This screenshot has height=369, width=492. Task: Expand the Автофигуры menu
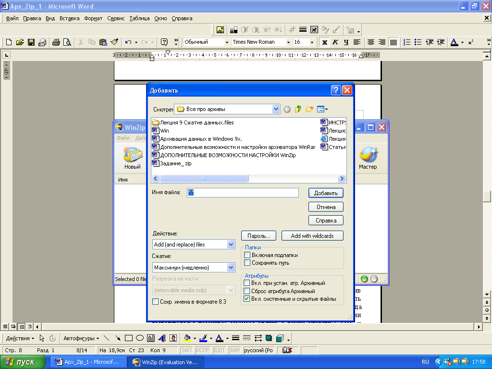(81, 338)
